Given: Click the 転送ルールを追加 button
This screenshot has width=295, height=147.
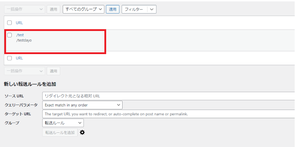Looking at the screenshot, I should point(60,132).
